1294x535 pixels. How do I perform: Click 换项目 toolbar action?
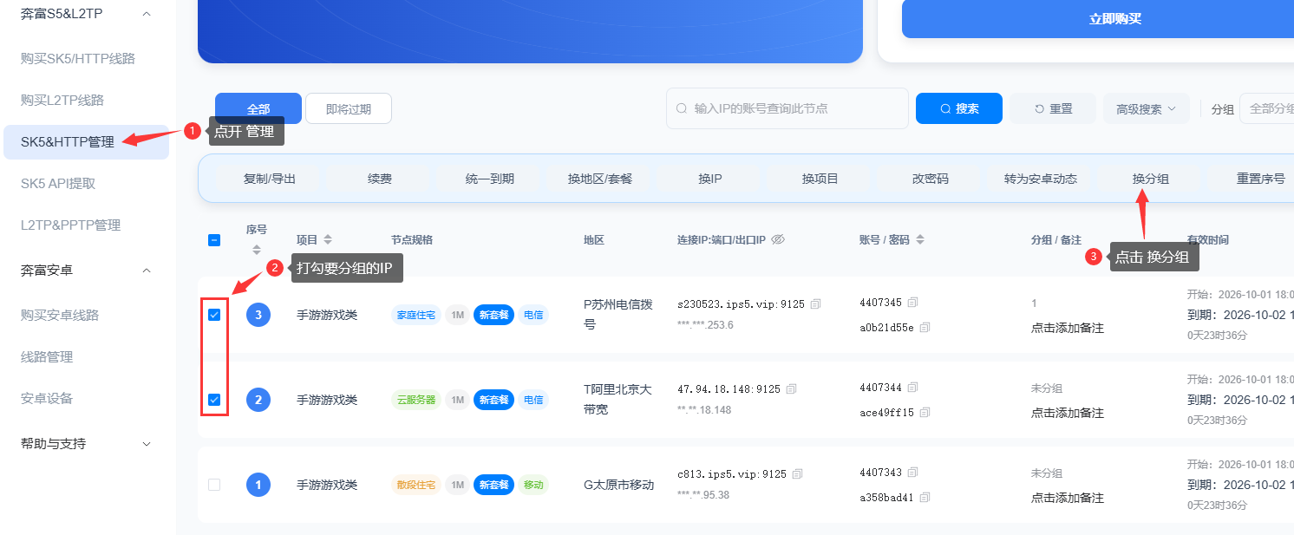click(x=820, y=179)
